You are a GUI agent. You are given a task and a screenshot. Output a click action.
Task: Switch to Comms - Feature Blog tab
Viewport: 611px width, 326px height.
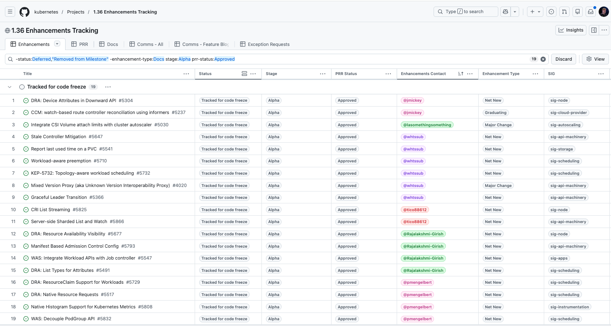[202, 44]
